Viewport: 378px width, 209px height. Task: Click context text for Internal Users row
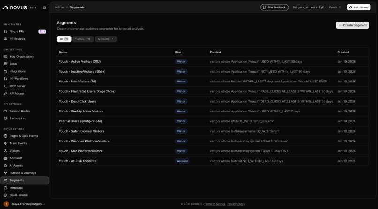[242, 121]
